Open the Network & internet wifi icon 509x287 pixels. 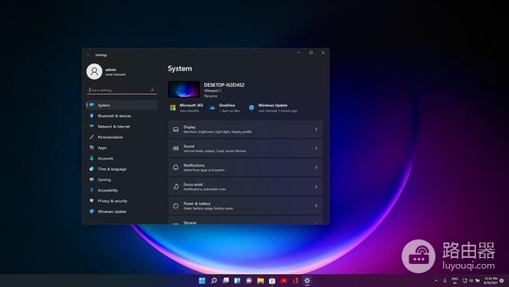tap(91, 126)
